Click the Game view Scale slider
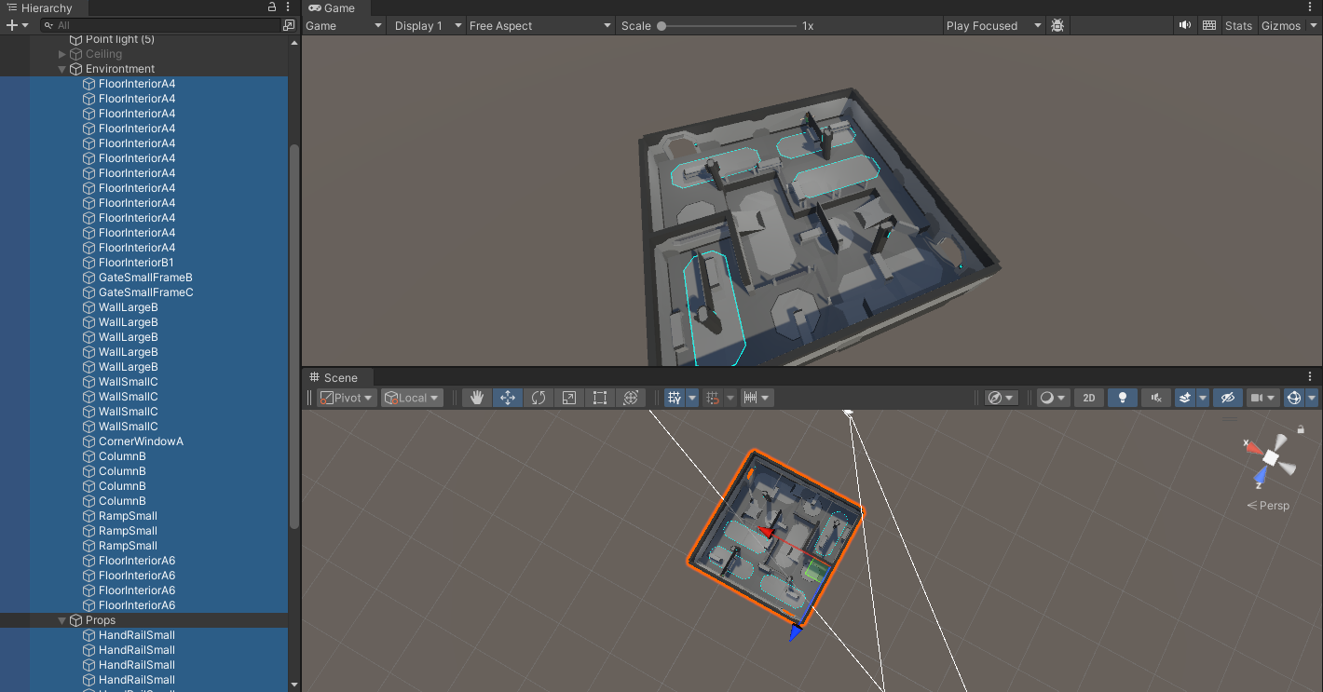This screenshot has height=692, width=1323. point(727,26)
